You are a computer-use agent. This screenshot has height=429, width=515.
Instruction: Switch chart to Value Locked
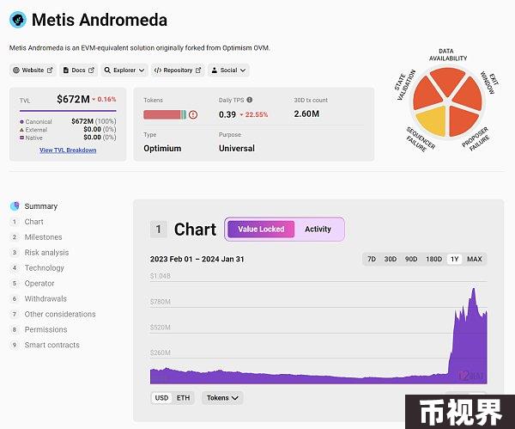click(261, 229)
